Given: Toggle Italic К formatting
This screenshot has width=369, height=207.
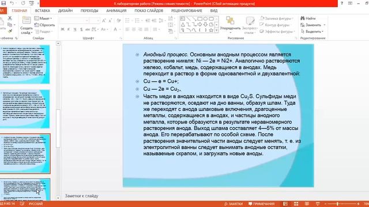Looking at the screenshot, I should [x=69, y=29].
